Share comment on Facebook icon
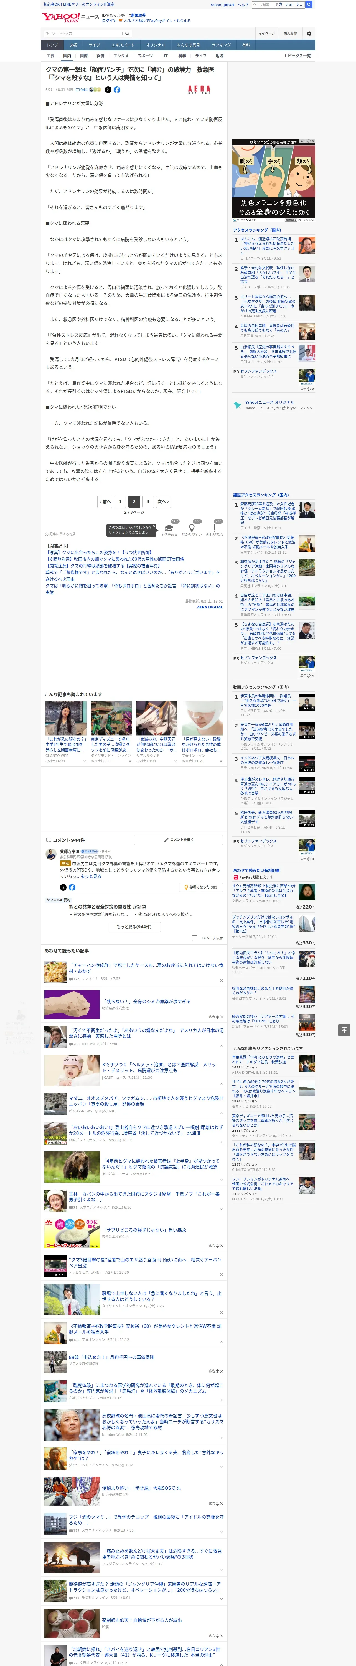This screenshot has width=356, height=1666. (72, 887)
